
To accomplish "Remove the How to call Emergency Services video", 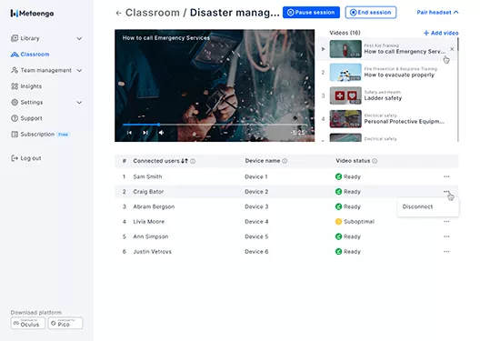I will pos(452,49).
